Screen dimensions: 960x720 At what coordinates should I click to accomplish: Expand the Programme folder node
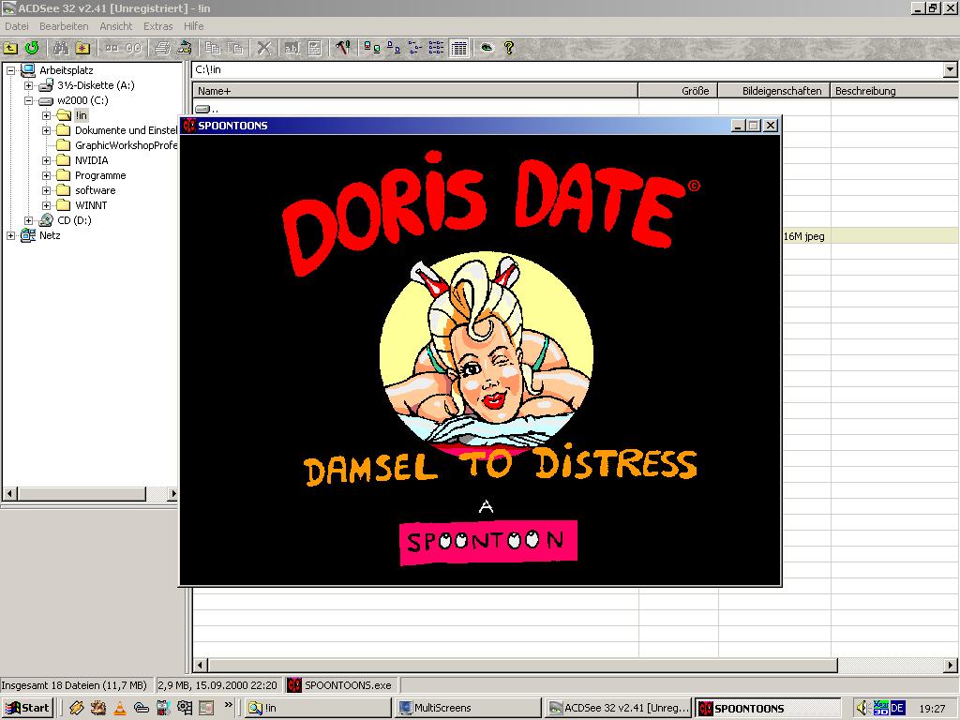(x=46, y=175)
